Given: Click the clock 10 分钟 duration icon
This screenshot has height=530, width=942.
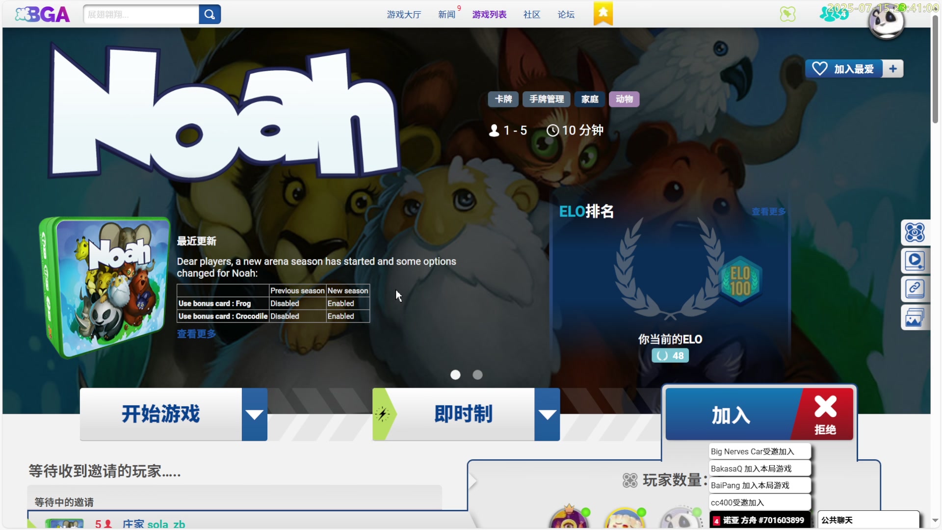Looking at the screenshot, I should pos(553,131).
